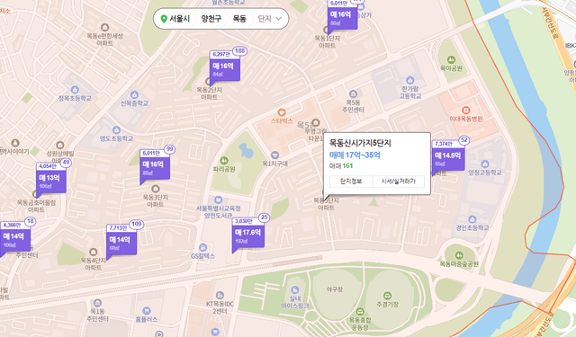This screenshot has height=337, width=576.
Task: Select 목동 in the location breadcrumb
Action: tap(239, 19)
